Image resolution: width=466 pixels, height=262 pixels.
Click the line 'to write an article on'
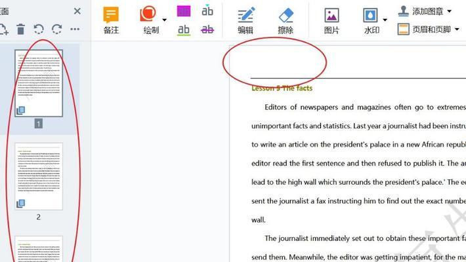pyautogui.click(x=359, y=145)
